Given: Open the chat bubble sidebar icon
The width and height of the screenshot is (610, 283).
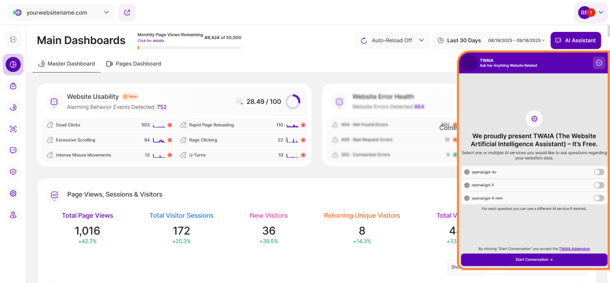Looking at the screenshot, I should [13, 150].
